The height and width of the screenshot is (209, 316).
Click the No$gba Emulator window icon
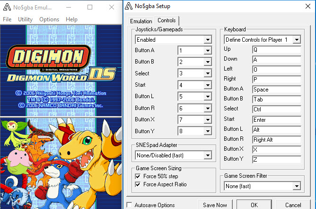click(x=8, y=8)
